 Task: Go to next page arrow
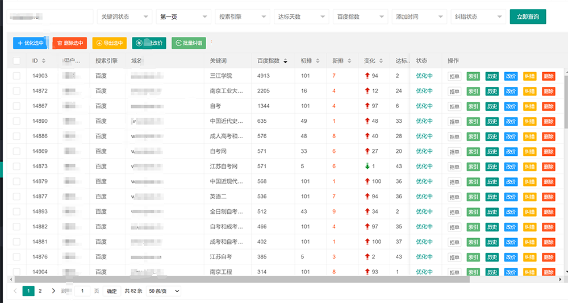[53, 291]
